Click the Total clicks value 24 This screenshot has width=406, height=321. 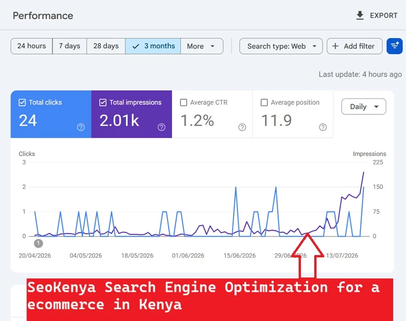click(x=28, y=120)
